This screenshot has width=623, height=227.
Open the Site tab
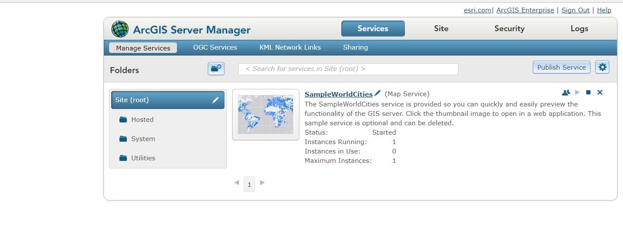(x=441, y=29)
